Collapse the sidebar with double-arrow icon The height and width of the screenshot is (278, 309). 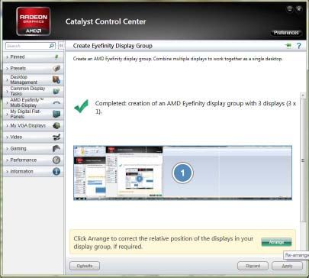pos(61,46)
